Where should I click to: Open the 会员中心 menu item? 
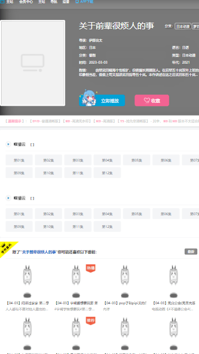click(26, 2)
